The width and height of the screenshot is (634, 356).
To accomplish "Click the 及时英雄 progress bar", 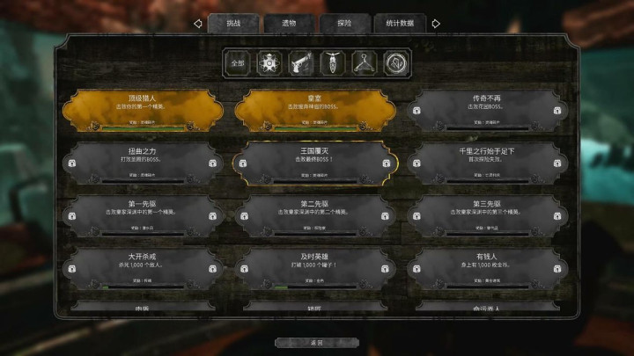I will 315,287.
